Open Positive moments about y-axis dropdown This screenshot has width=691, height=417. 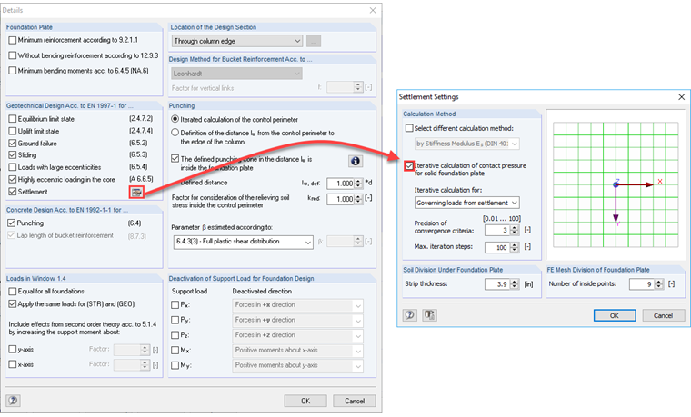tap(298, 365)
